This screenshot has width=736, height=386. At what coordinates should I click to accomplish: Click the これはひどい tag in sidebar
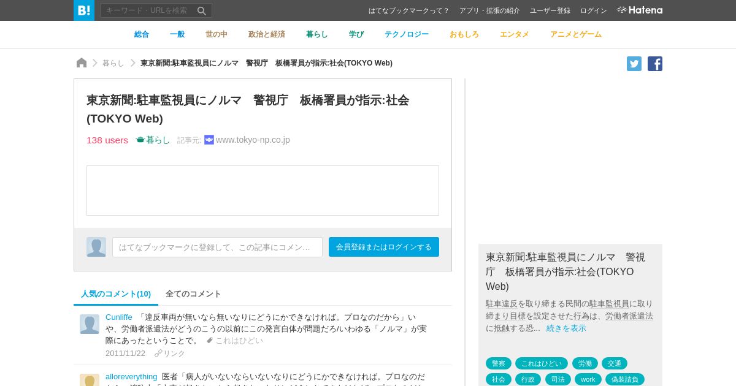pyautogui.click(x=542, y=363)
